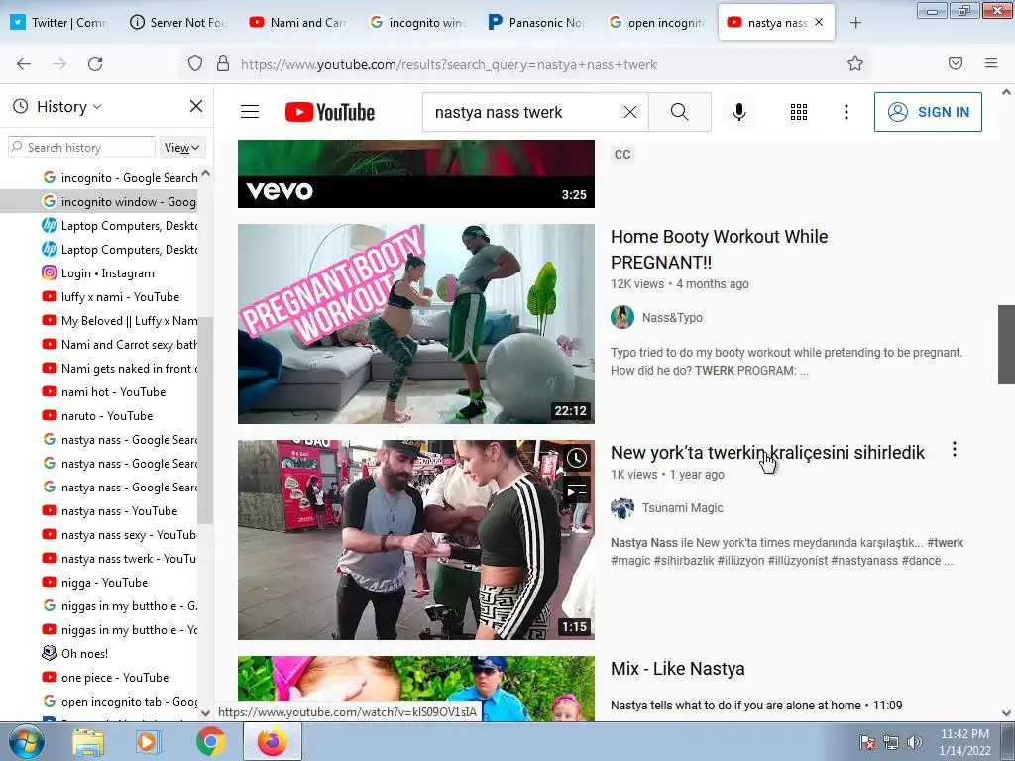Close the History sidebar
Screen dimensions: 1015x761
196,106
